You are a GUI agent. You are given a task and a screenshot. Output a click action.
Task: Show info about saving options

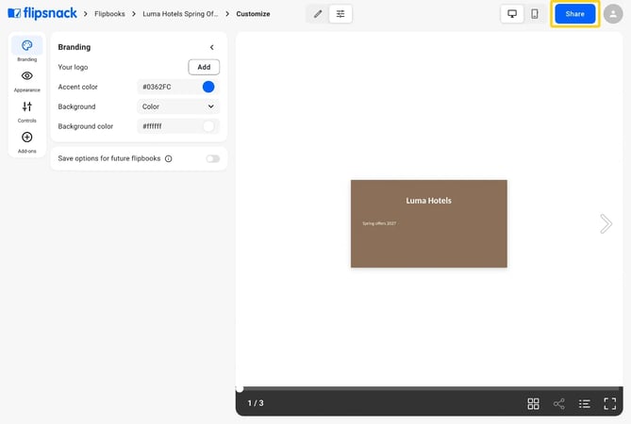pos(169,158)
